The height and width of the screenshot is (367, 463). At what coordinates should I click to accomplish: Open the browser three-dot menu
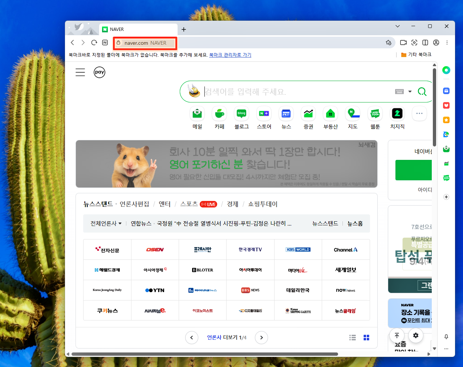click(x=447, y=43)
